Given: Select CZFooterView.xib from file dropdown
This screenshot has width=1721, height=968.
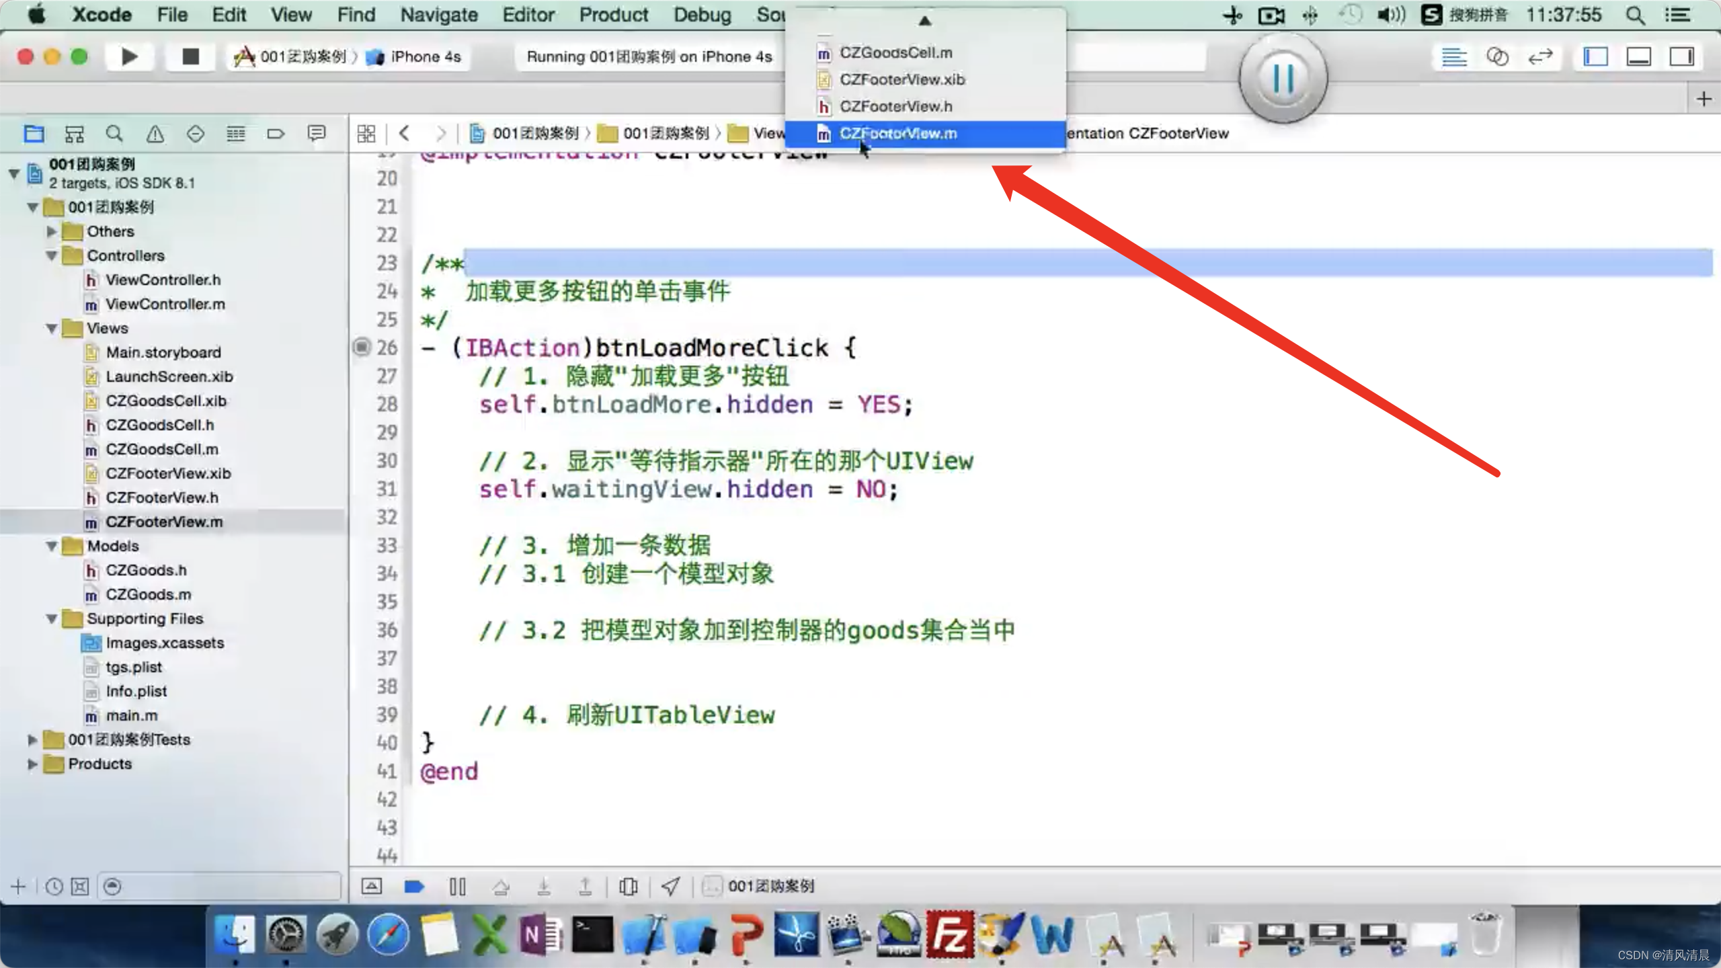Looking at the screenshot, I should coord(901,78).
